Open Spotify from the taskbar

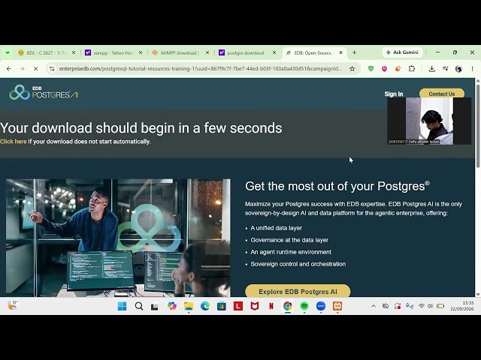coord(304,306)
